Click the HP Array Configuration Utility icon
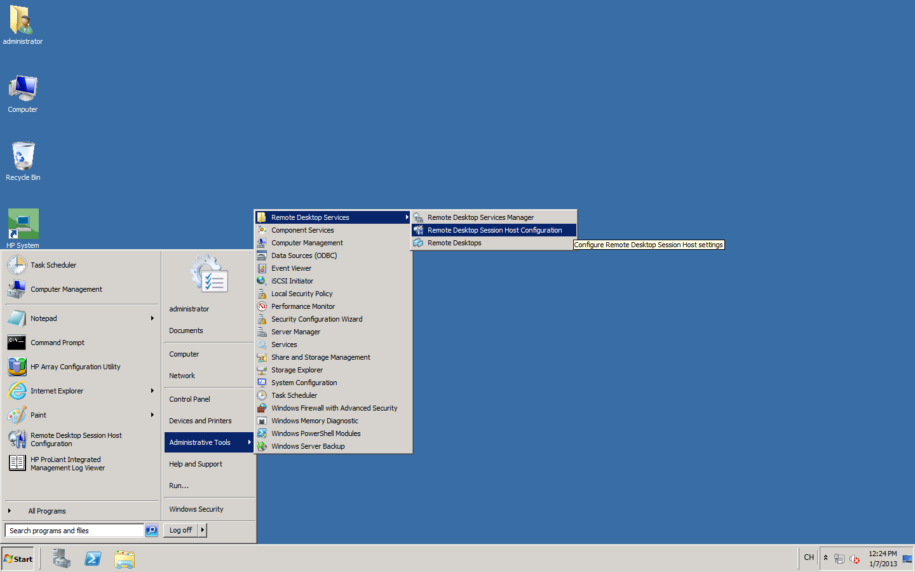Image resolution: width=915 pixels, height=572 pixels. click(x=17, y=367)
